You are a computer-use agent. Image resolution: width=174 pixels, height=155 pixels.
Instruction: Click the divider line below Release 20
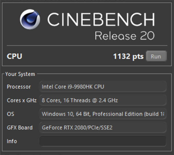tap(87, 45)
